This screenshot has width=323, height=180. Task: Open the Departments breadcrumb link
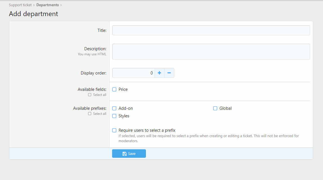pyautogui.click(x=48, y=5)
